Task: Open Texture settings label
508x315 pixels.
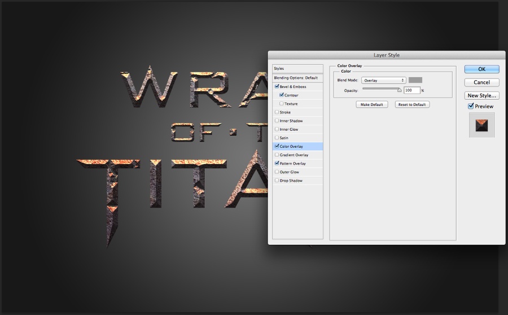Action: [x=291, y=104]
